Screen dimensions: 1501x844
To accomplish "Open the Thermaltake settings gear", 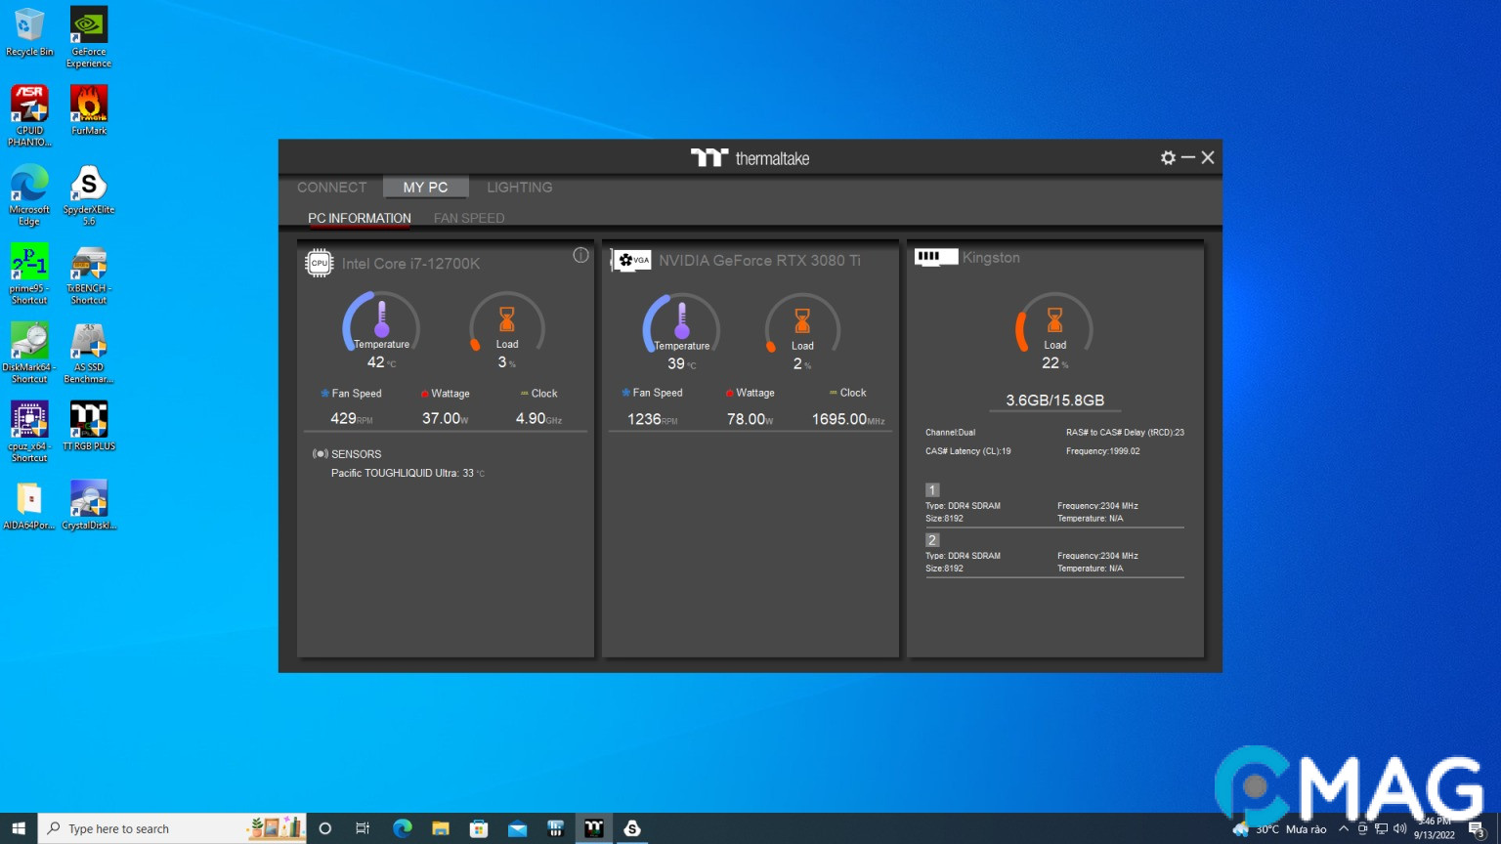I will [1168, 158].
